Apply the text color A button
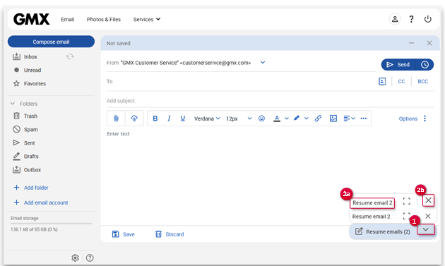Screen dimensions: 445x266 tap(277, 119)
